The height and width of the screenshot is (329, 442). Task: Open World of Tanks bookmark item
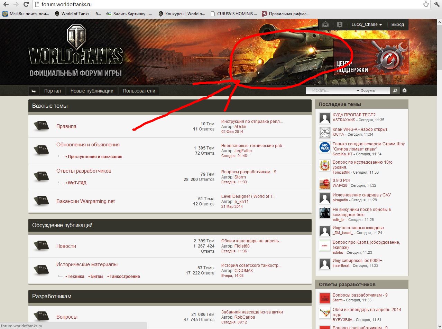[78, 14]
